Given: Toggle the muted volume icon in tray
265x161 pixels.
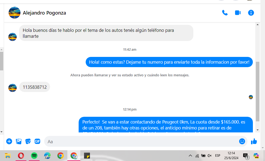Looking at the screenshot, I should [x=210, y=156].
